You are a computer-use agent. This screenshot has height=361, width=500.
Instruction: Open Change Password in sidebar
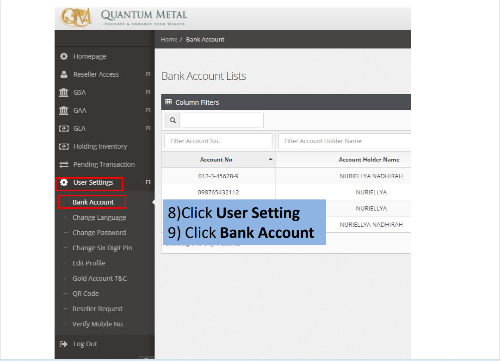tap(99, 233)
